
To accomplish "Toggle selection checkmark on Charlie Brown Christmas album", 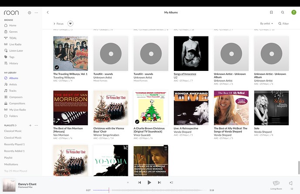I will pyautogui.click(x=137, y=122).
